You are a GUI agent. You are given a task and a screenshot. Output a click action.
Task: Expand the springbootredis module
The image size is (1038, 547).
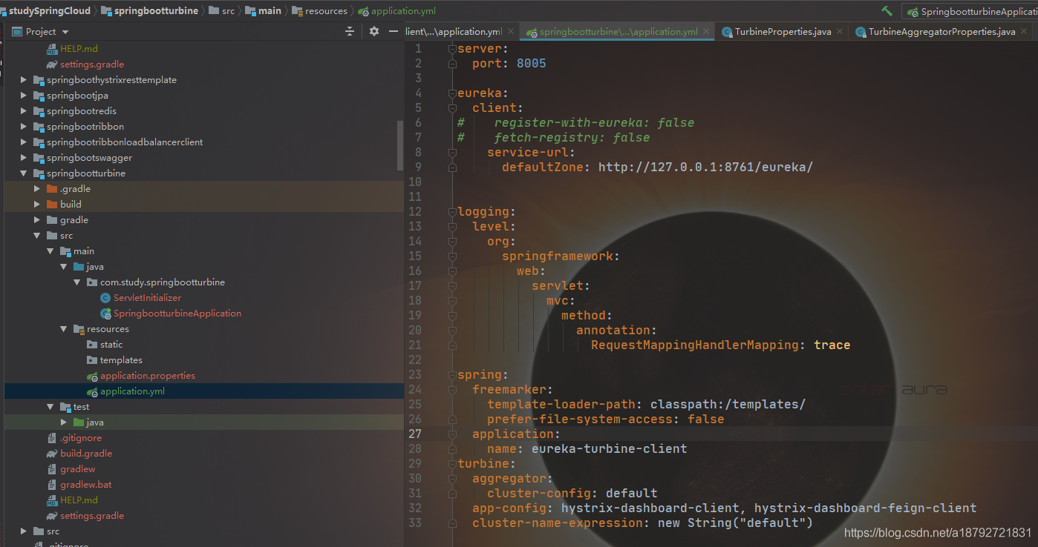coord(24,111)
